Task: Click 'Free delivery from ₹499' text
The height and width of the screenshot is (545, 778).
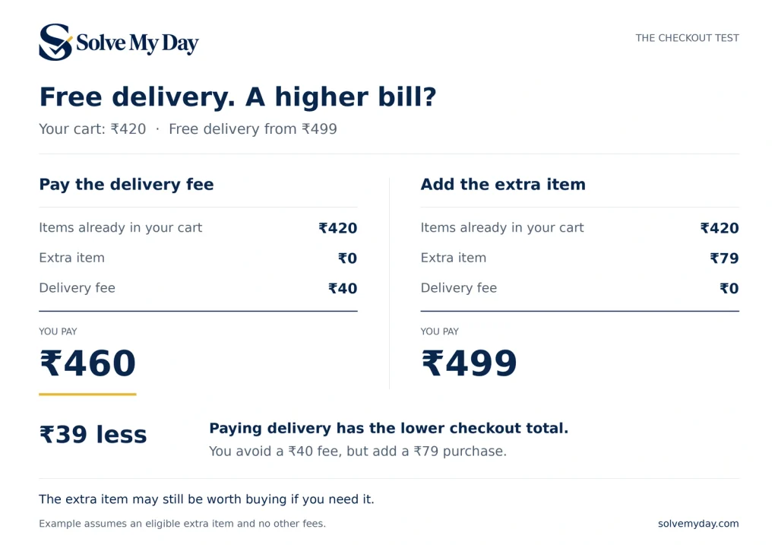Action: click(x=253, y=129)
